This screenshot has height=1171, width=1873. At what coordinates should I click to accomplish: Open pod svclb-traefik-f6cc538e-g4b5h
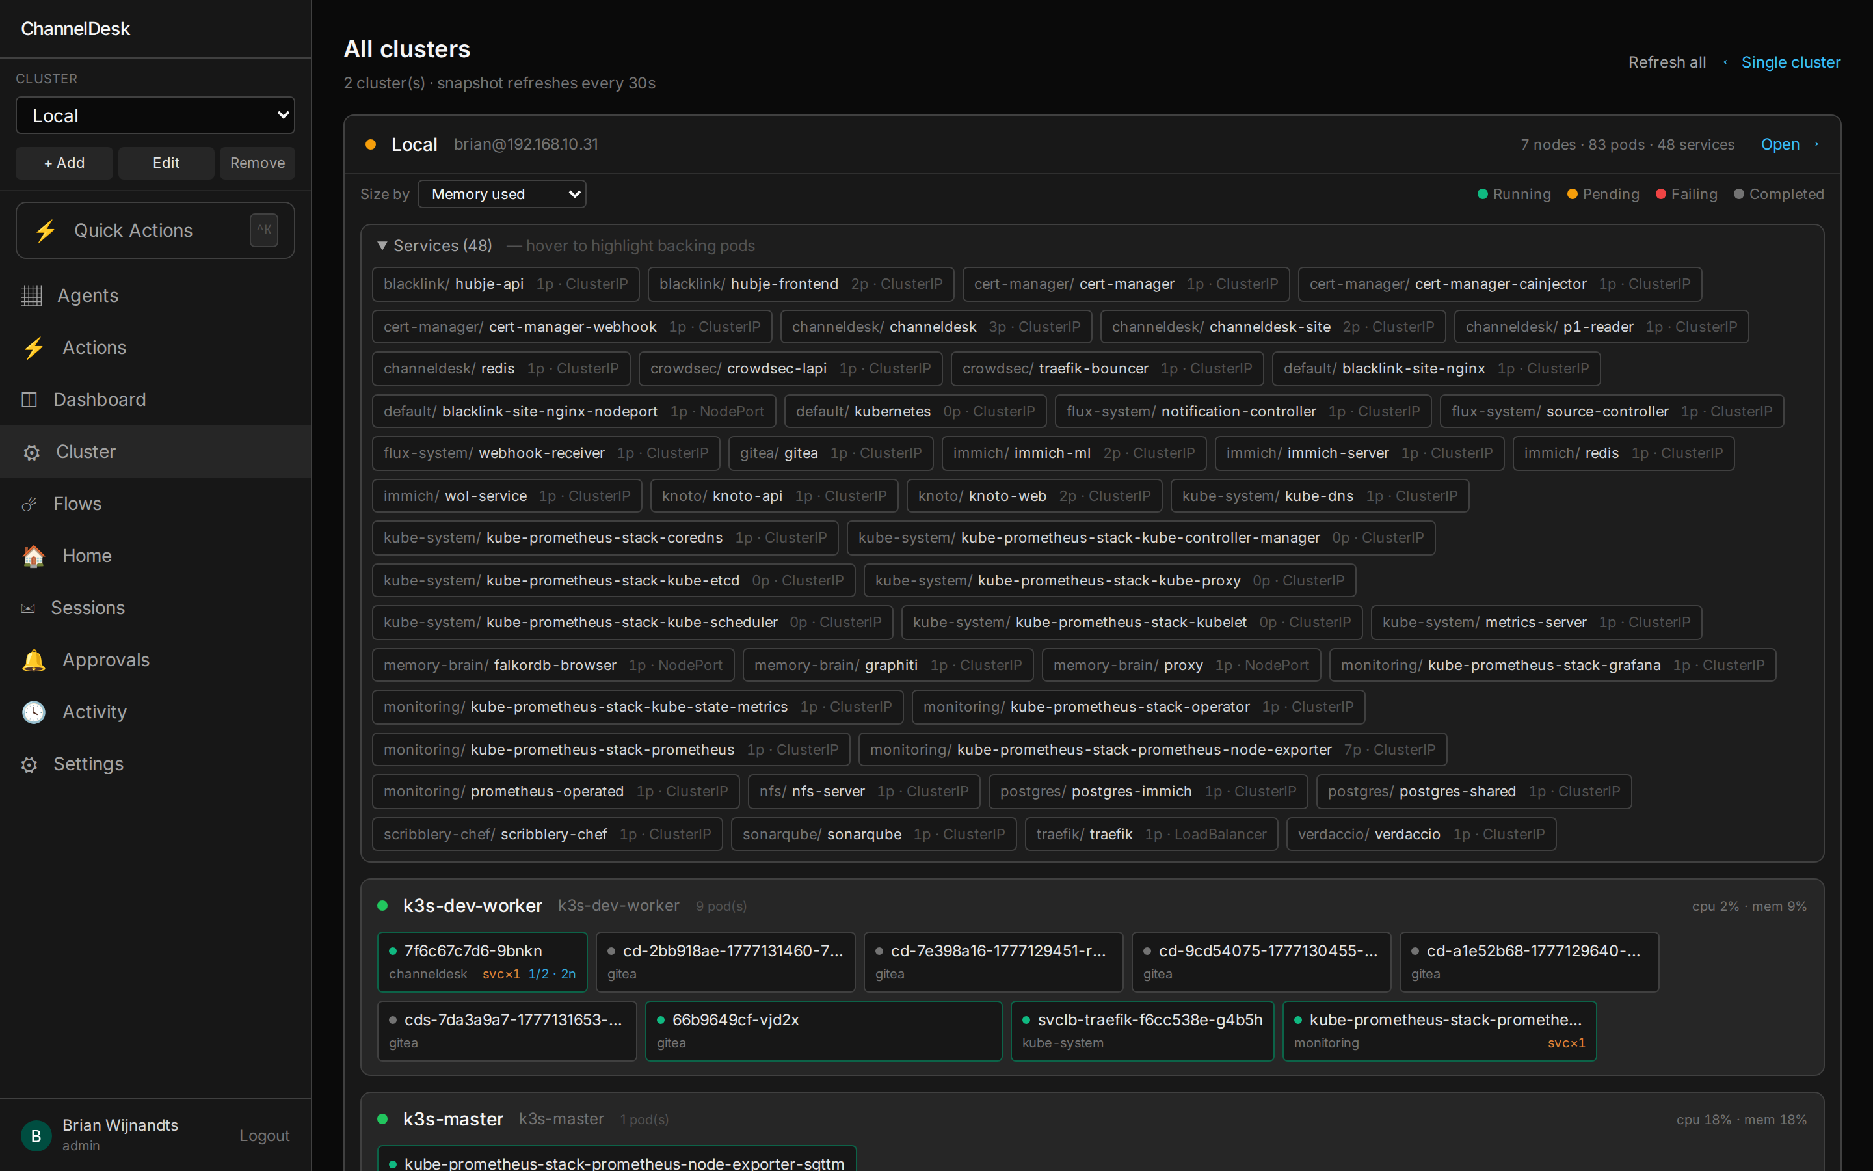1141,1031
